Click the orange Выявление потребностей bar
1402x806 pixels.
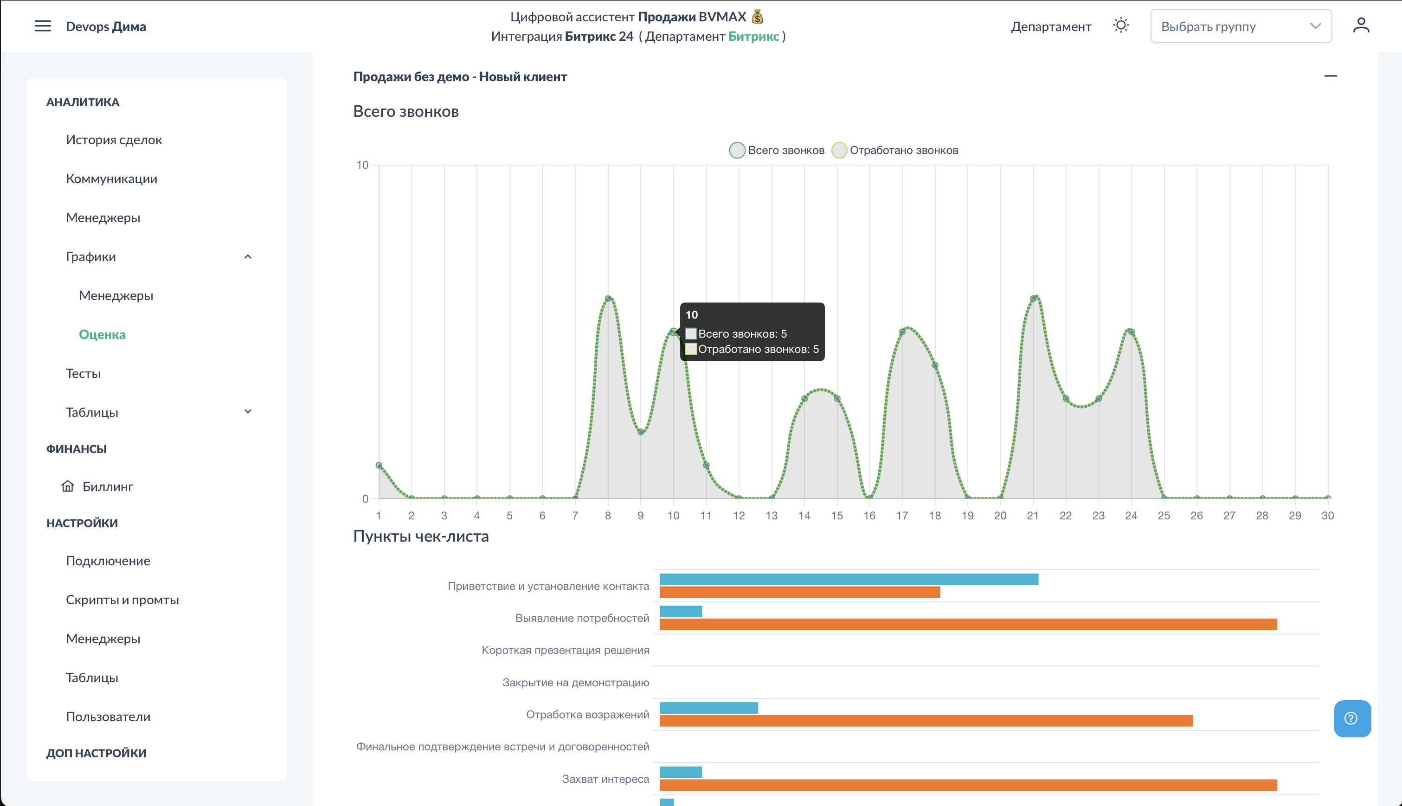pyautogui.click(x=967, y=624)
